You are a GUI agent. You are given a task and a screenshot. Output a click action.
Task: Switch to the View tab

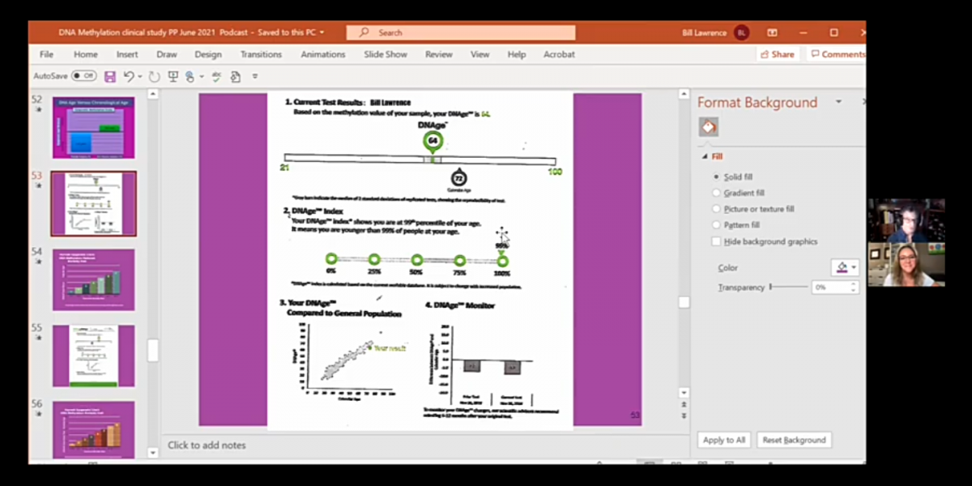click(480, 54)
